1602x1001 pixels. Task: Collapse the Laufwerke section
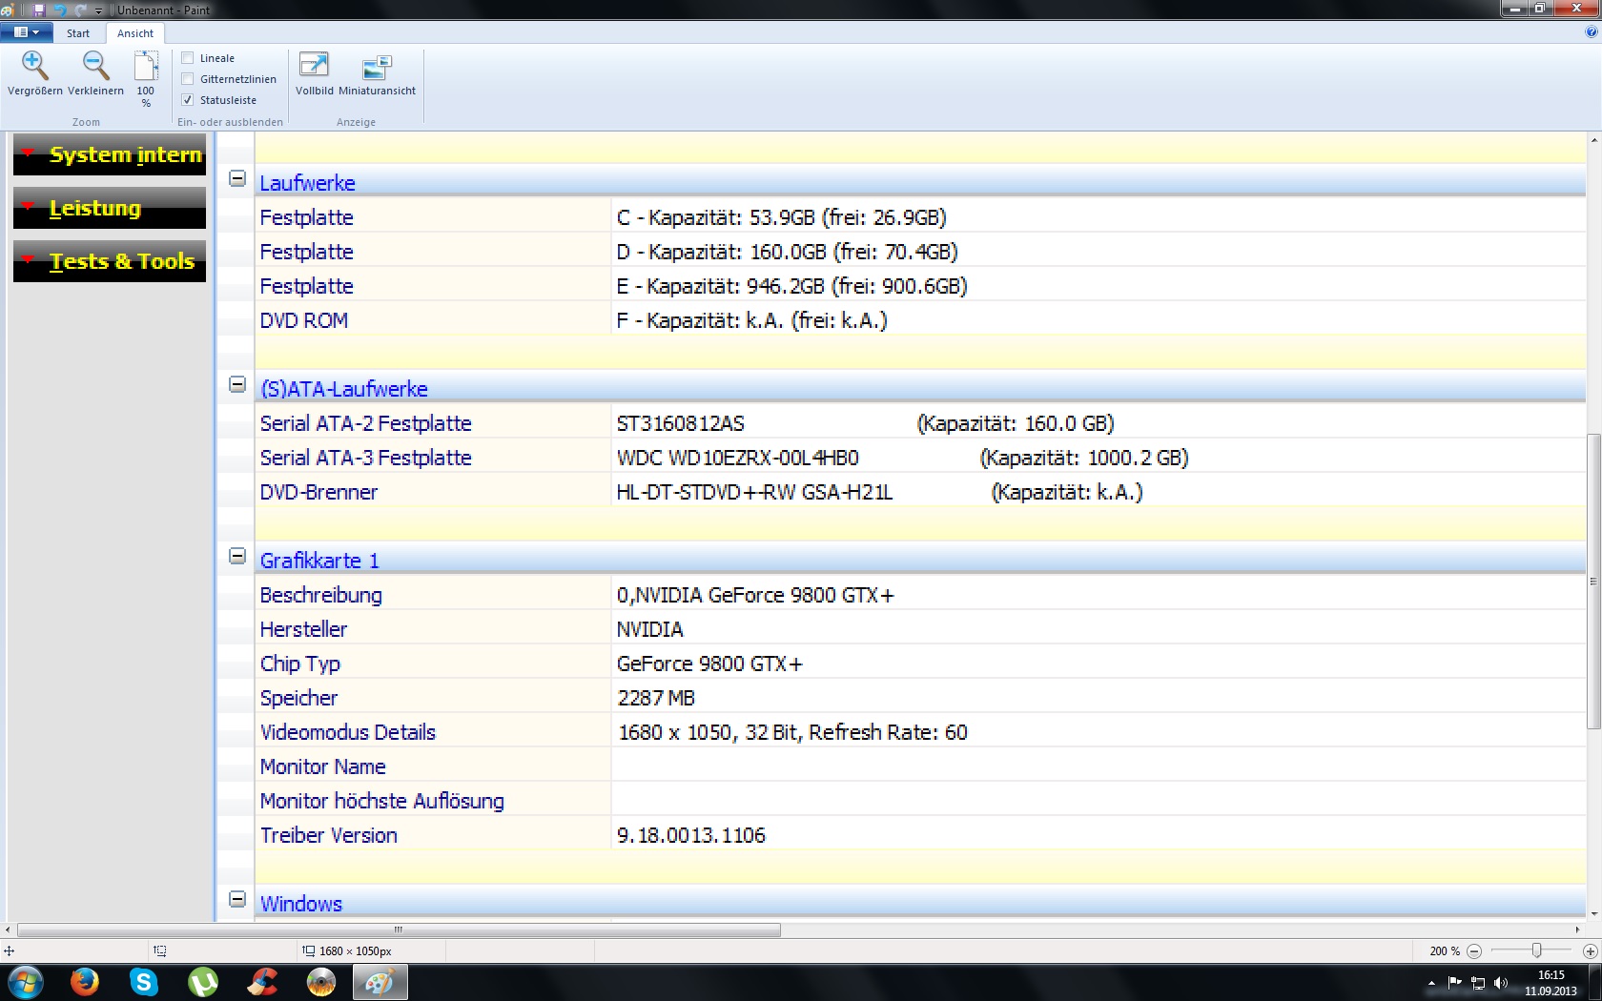pos(237,178)
